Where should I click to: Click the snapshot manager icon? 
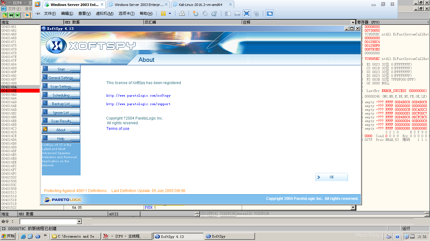(214, 13)
